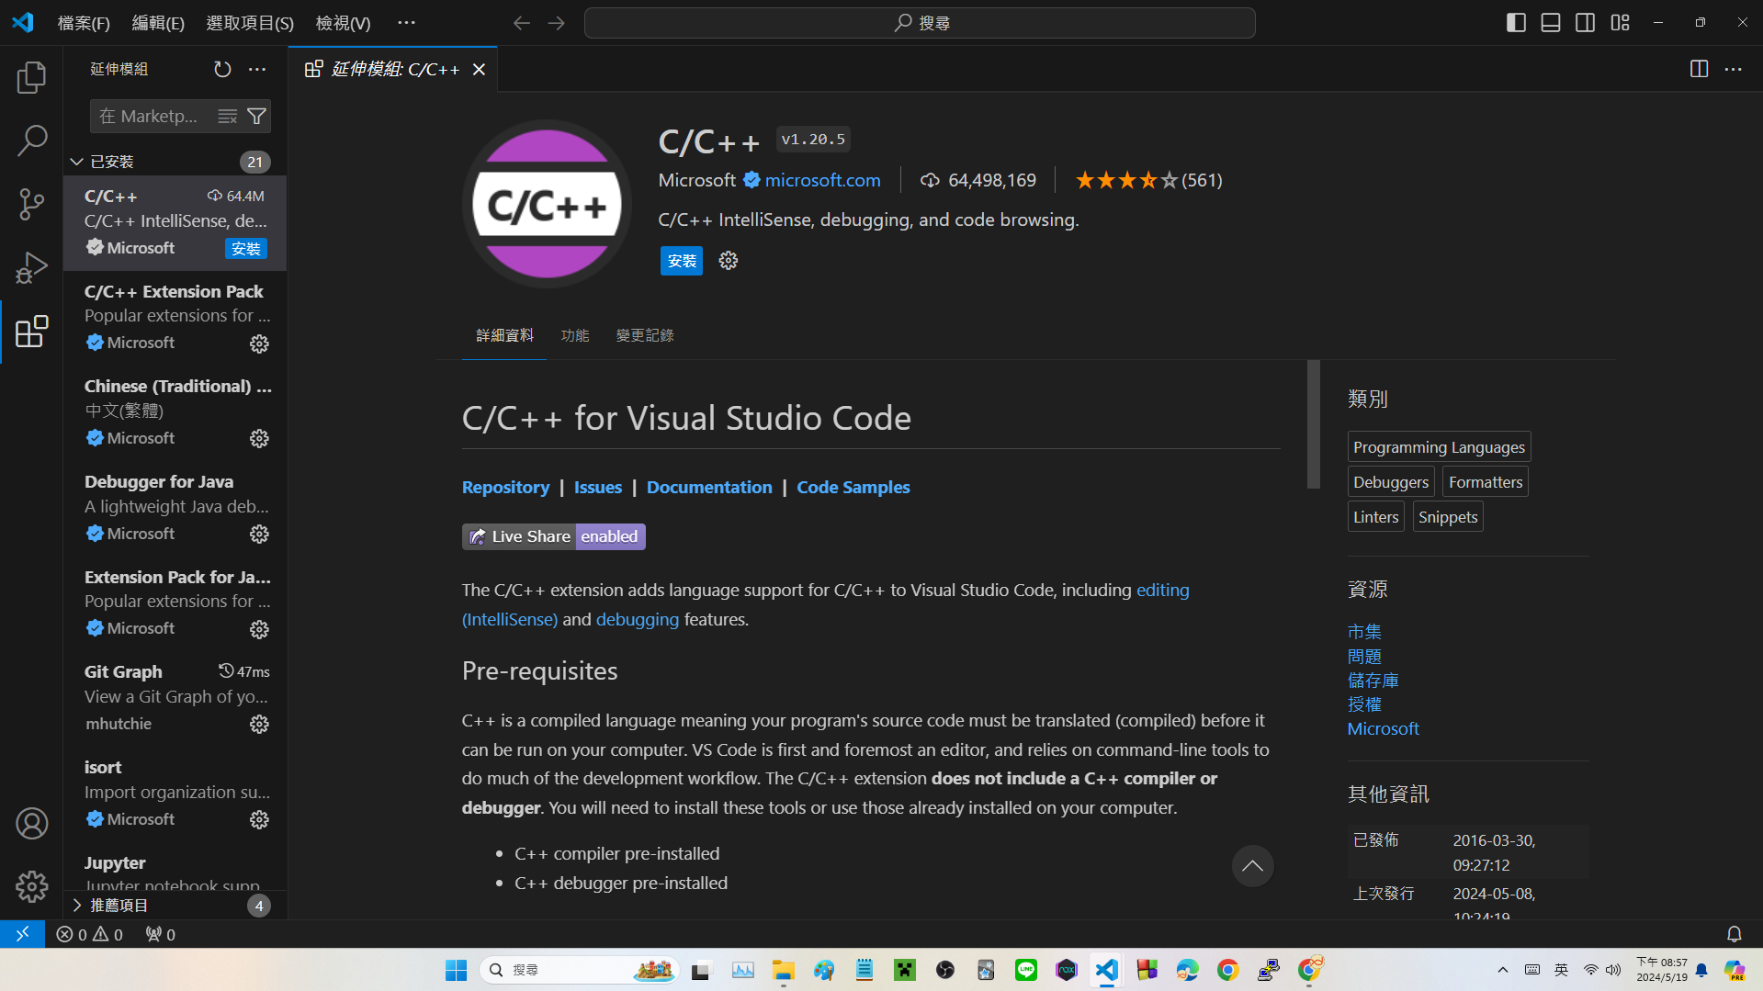Open the Run and Debug view
The image size is (1763, 991).
coord(31,267)
